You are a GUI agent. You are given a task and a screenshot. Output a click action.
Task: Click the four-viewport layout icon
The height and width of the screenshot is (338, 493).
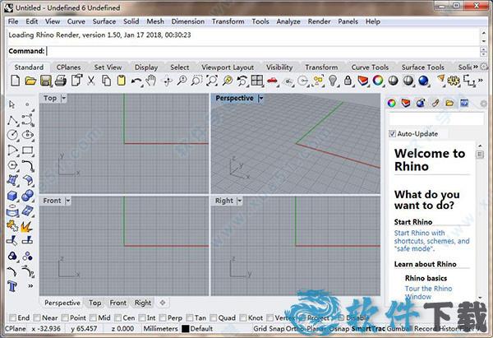click(x=257, y=81)
